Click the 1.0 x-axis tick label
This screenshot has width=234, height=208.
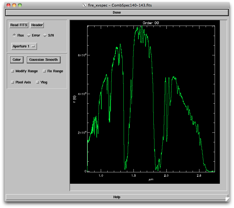[101, 176]
